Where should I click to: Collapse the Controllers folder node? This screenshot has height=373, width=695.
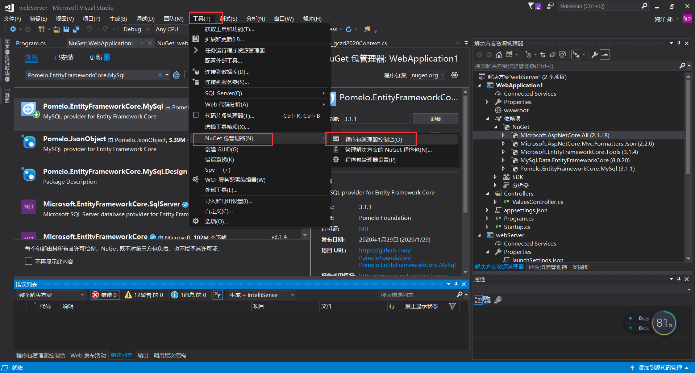[x=487, y=194]
